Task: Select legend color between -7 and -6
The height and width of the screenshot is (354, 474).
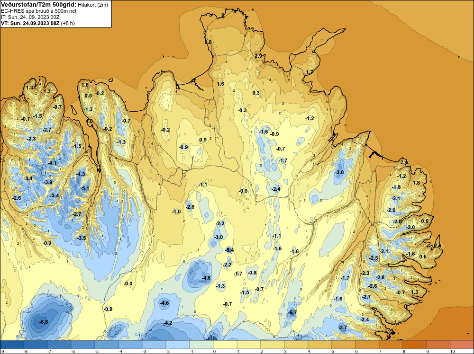Action: tap(59, 345)
